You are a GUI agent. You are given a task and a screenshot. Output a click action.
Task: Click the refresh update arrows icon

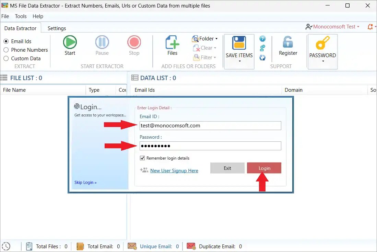point(262,58)
